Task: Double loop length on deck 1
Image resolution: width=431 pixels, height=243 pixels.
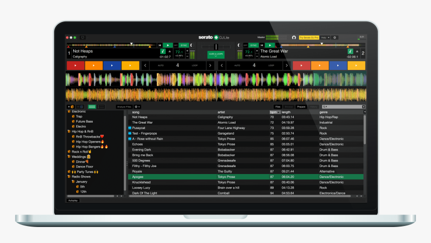Action: [x=210, y=65]
